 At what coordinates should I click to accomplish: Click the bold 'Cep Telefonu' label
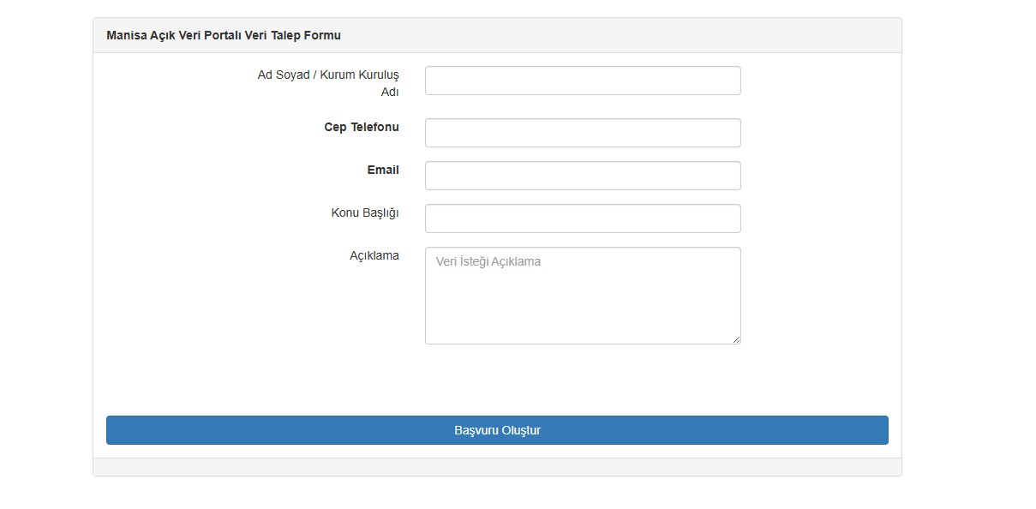pos(361,127)
